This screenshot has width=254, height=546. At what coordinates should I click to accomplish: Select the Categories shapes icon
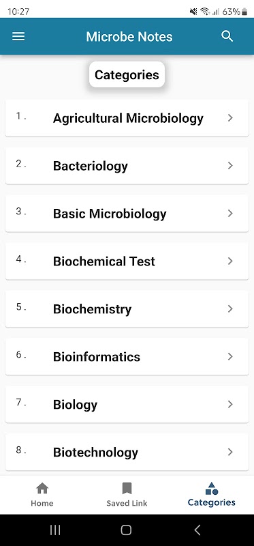212,488
